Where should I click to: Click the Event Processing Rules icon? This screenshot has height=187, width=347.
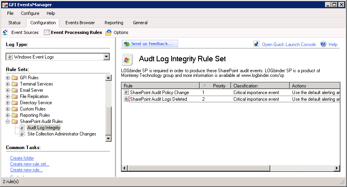[47, 32]
